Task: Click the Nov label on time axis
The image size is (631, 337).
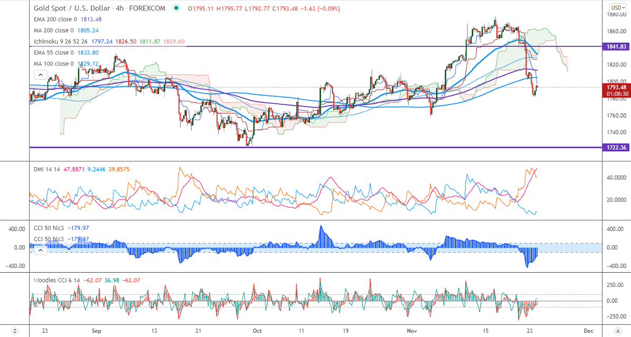Action: 411,331
